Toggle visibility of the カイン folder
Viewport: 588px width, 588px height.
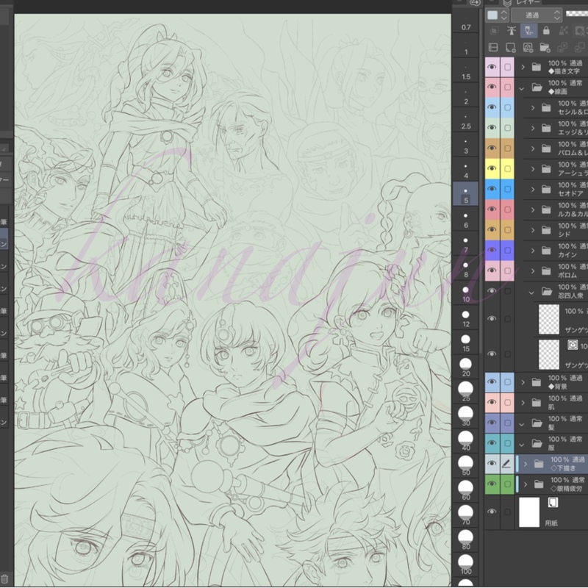pyautogui.click(x=492, y=250)
